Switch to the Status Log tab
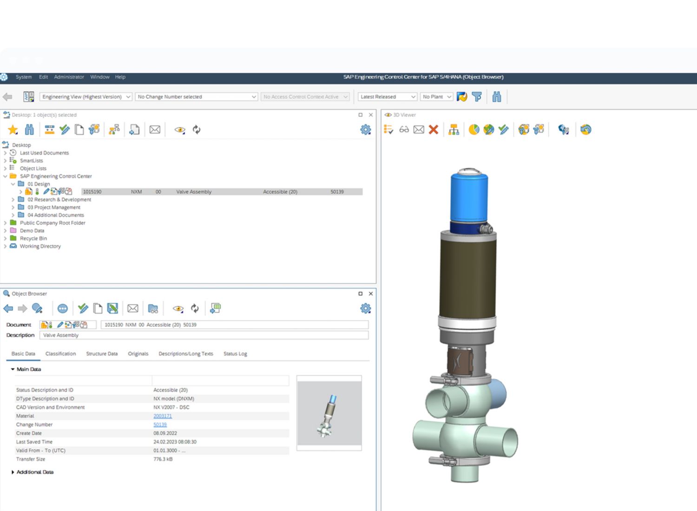697x511 pixels. point(235,354)
